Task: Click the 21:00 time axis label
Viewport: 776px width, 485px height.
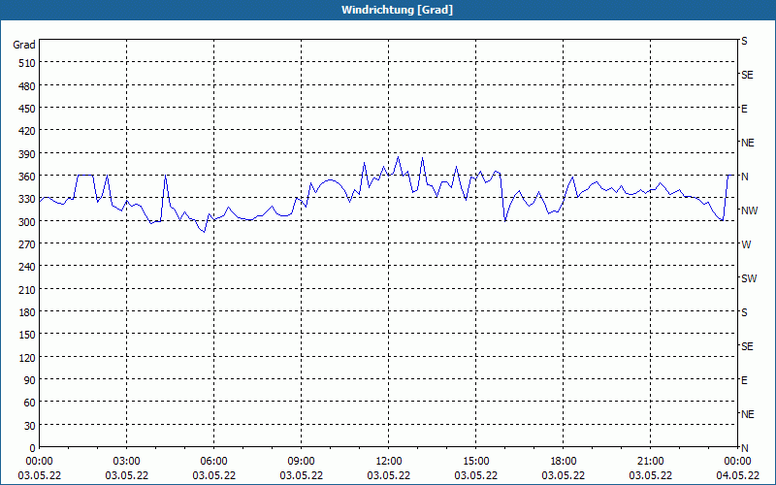Action: [650, 462]
